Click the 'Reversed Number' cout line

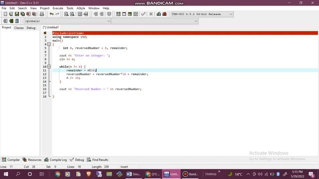[100, 89]
